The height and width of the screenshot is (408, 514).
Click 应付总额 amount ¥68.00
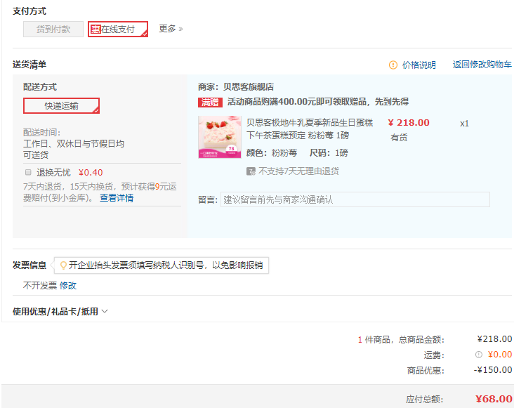494,399
